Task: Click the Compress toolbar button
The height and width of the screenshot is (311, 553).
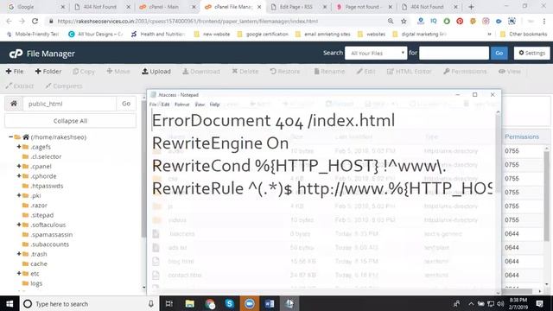Action: point(63,86)
